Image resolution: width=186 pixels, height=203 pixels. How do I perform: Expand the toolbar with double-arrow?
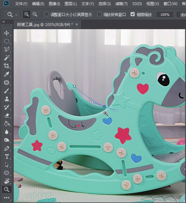coord(4,22)
